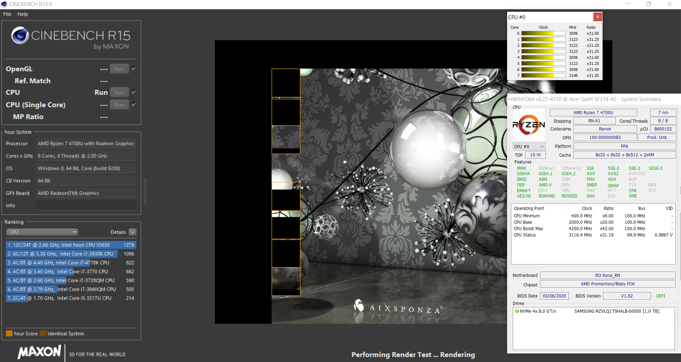
Task: Click the UEFI label in HWiNFO
Action: click(661, 296)
